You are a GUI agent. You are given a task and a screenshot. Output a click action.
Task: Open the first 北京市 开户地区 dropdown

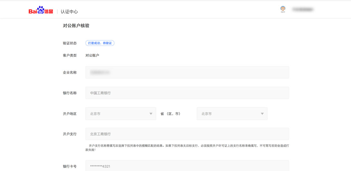[120, 114]
